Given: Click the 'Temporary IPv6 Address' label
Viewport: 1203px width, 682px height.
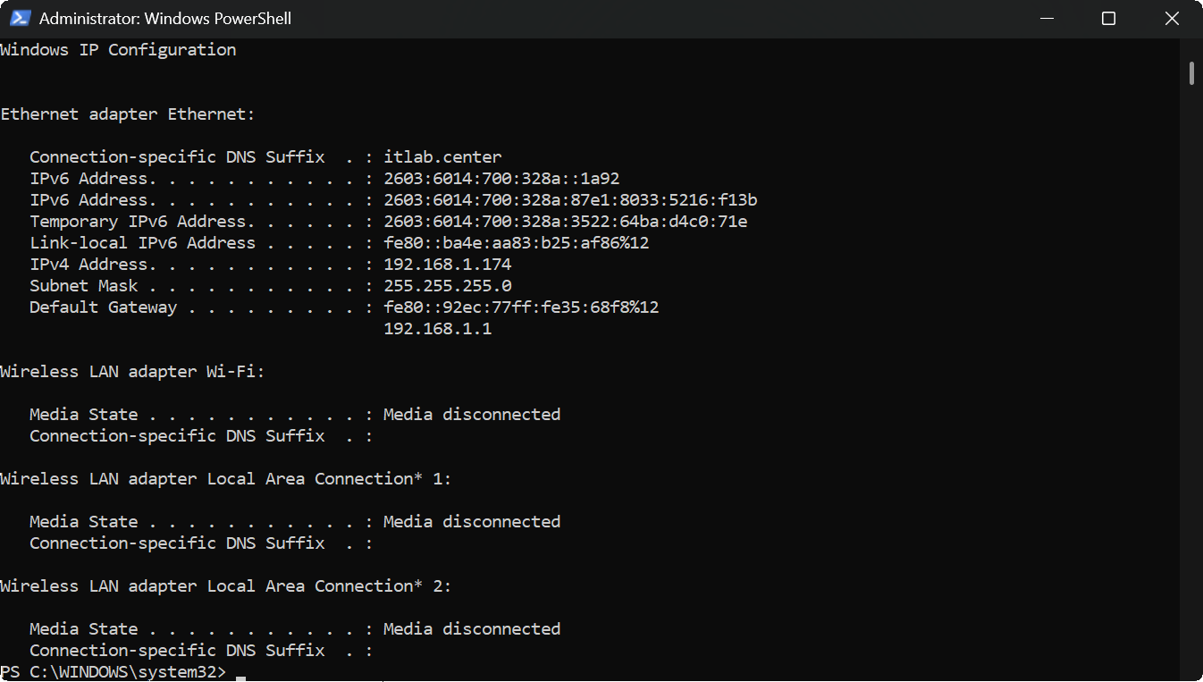Looking at the screenshot, I should pyautogui.click(x=138, y=222).
